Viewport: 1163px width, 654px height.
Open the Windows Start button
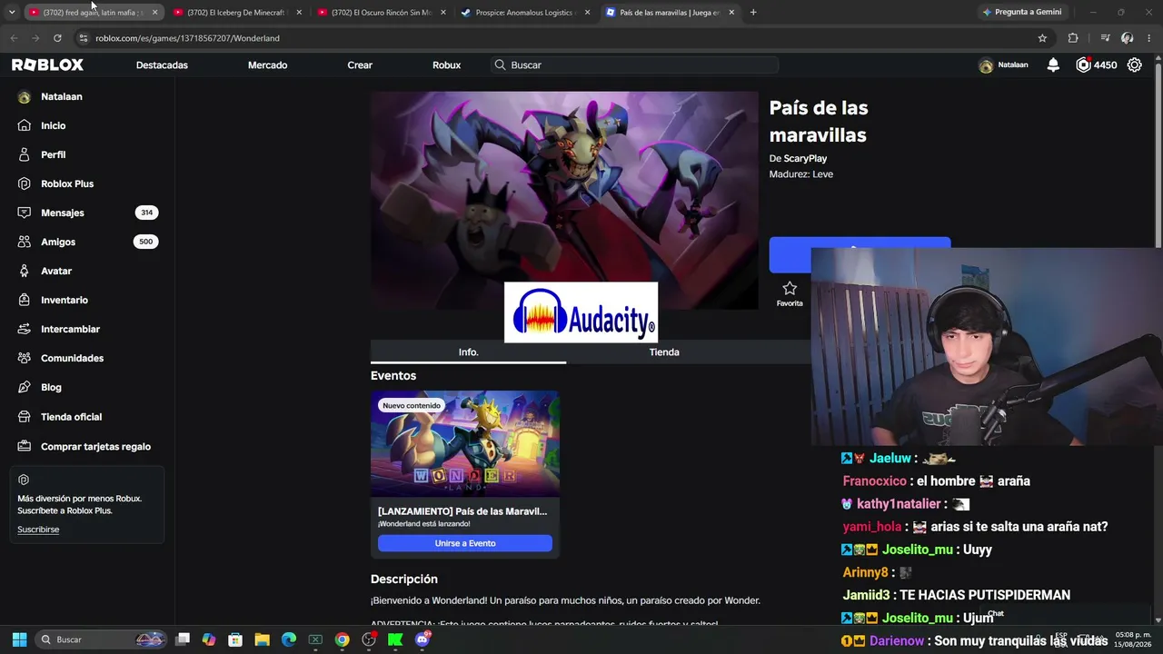click(x=19, y=639)
